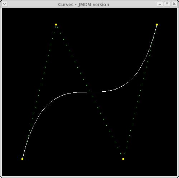
Task: Pick the yellow control point at the dotted valley
Action: pos(123,159)
